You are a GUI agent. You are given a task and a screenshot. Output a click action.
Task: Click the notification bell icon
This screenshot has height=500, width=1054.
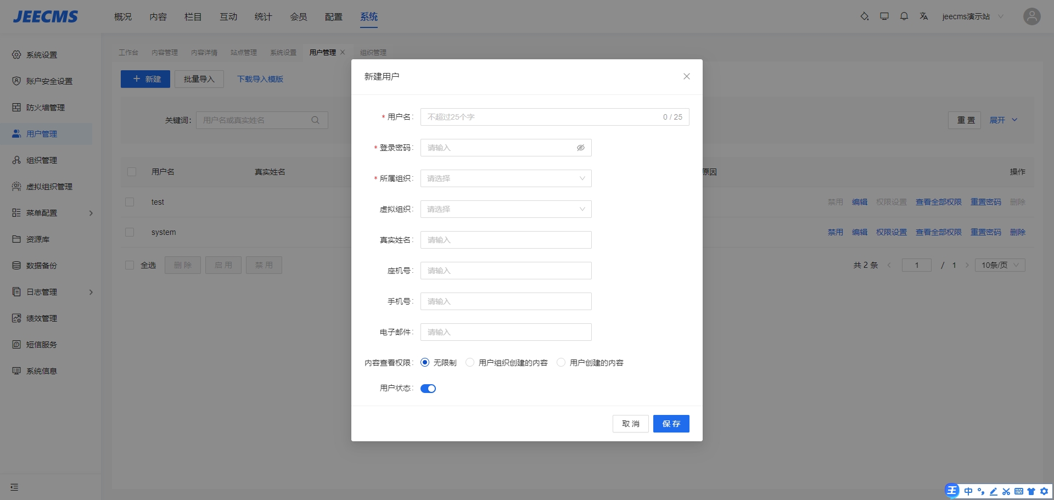[x=904, y=16]
